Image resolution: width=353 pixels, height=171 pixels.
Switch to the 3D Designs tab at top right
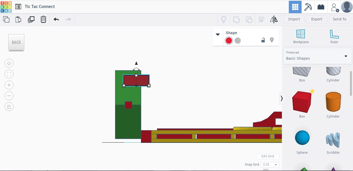coord(295,6)
